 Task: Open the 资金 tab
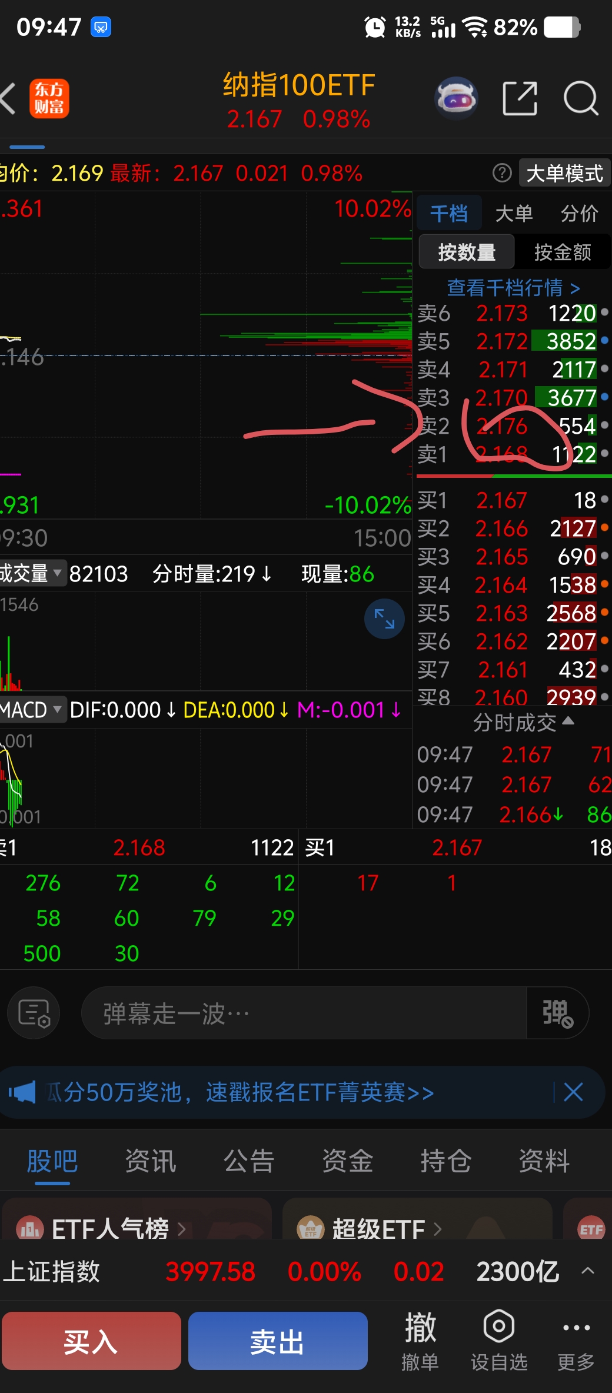(x=347, y=1161)
